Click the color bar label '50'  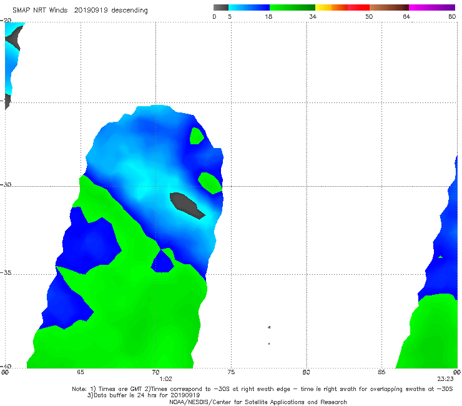click(x=369, y=17)
